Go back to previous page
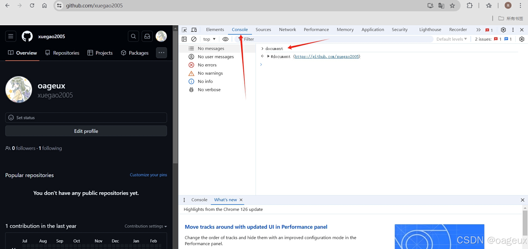 pos(7,5)
